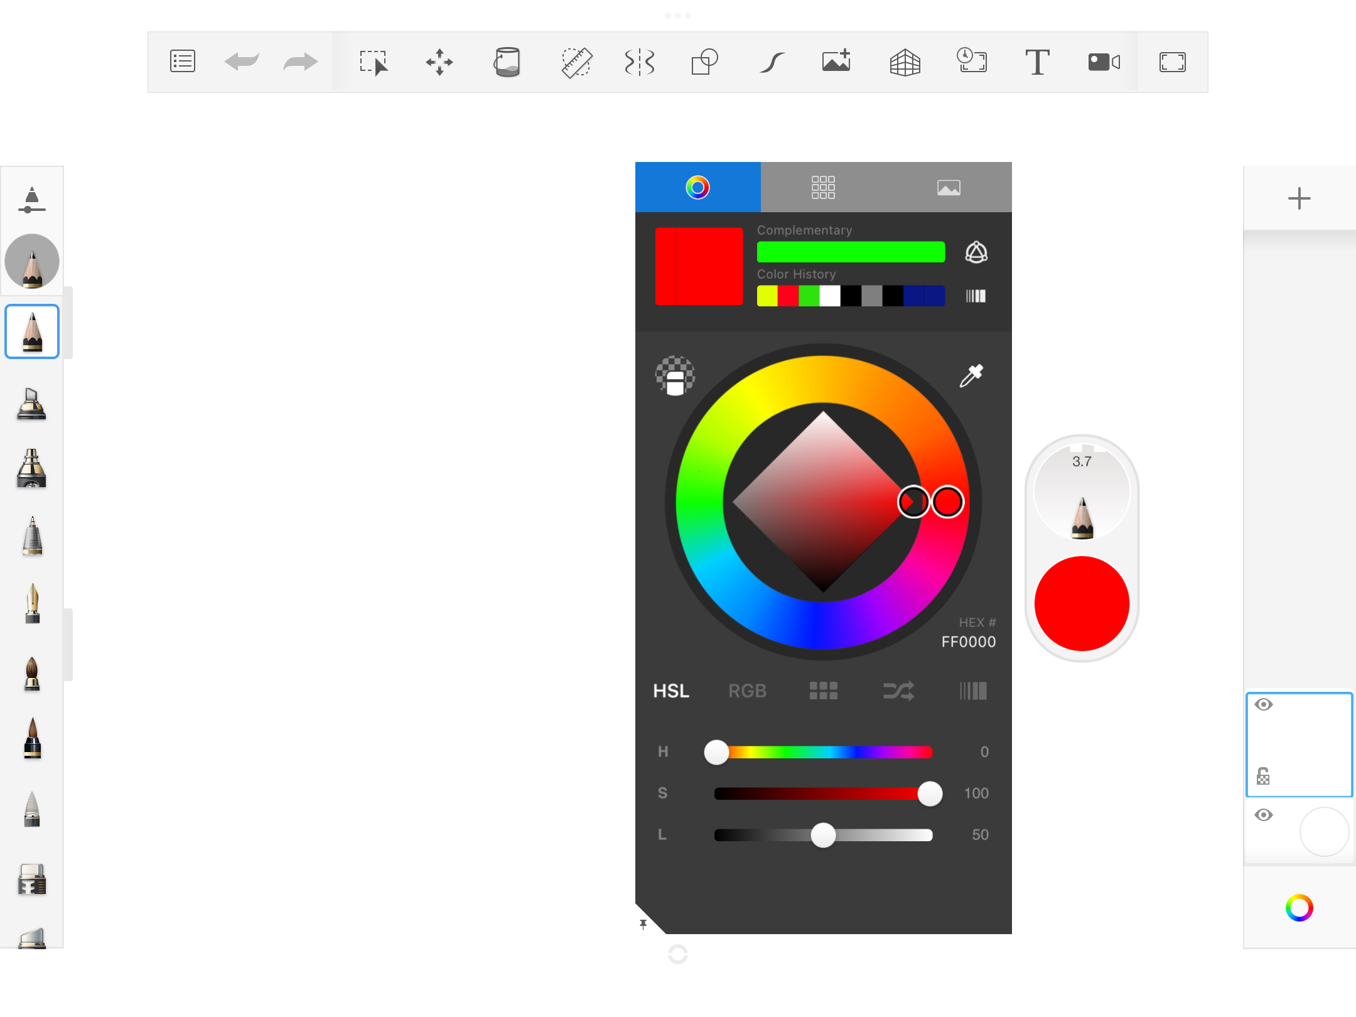Toggle visibility of the top layer

click(1264, 704)
